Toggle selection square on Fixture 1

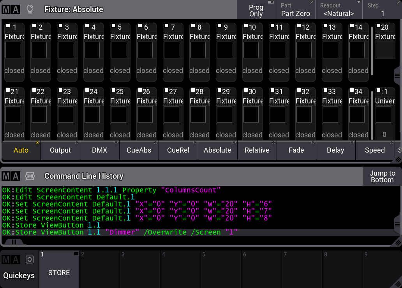pos(8,26)
